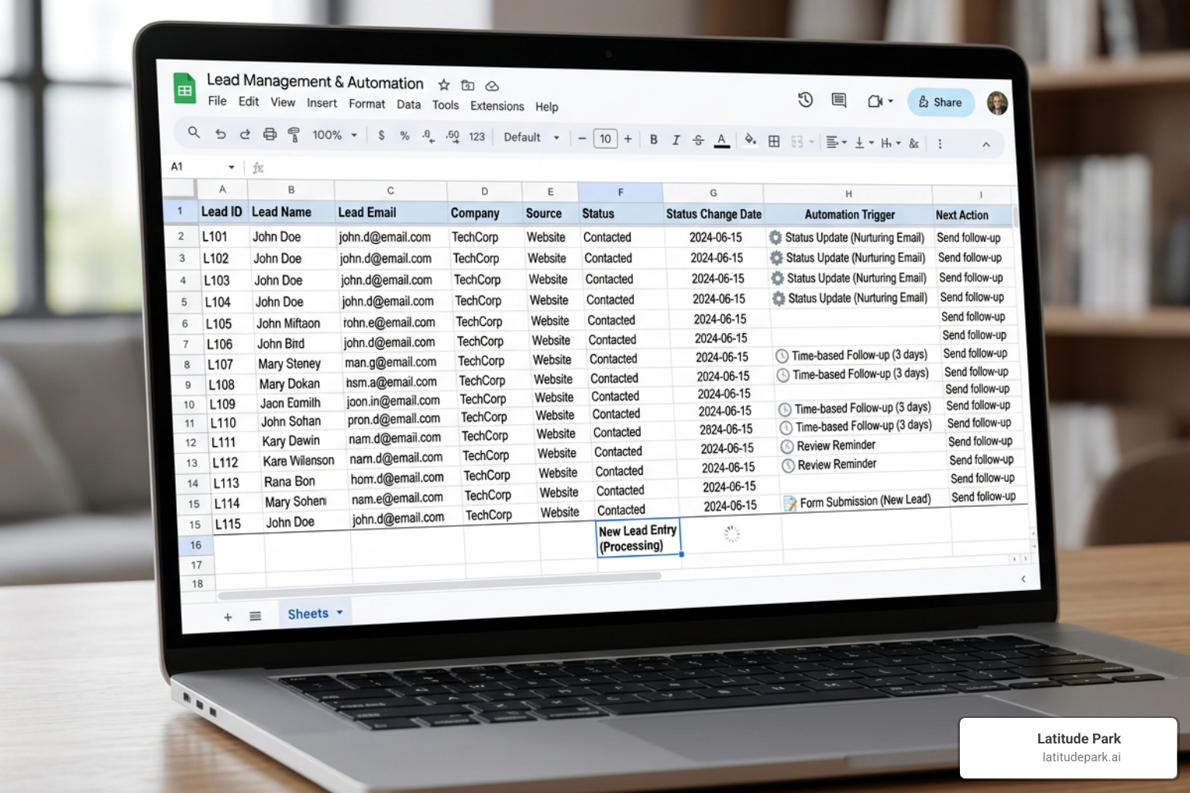Toggle italic formatting
Screen dimensions: 1190x793
pos(676,140)
